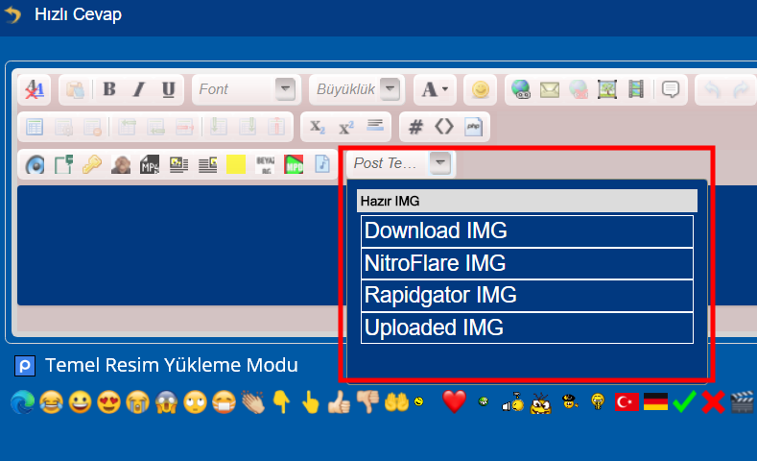The height and width of the screenshot is (461, 757).
Task: Click the Remove Text Formatting icon
Action: click(35, 89)
